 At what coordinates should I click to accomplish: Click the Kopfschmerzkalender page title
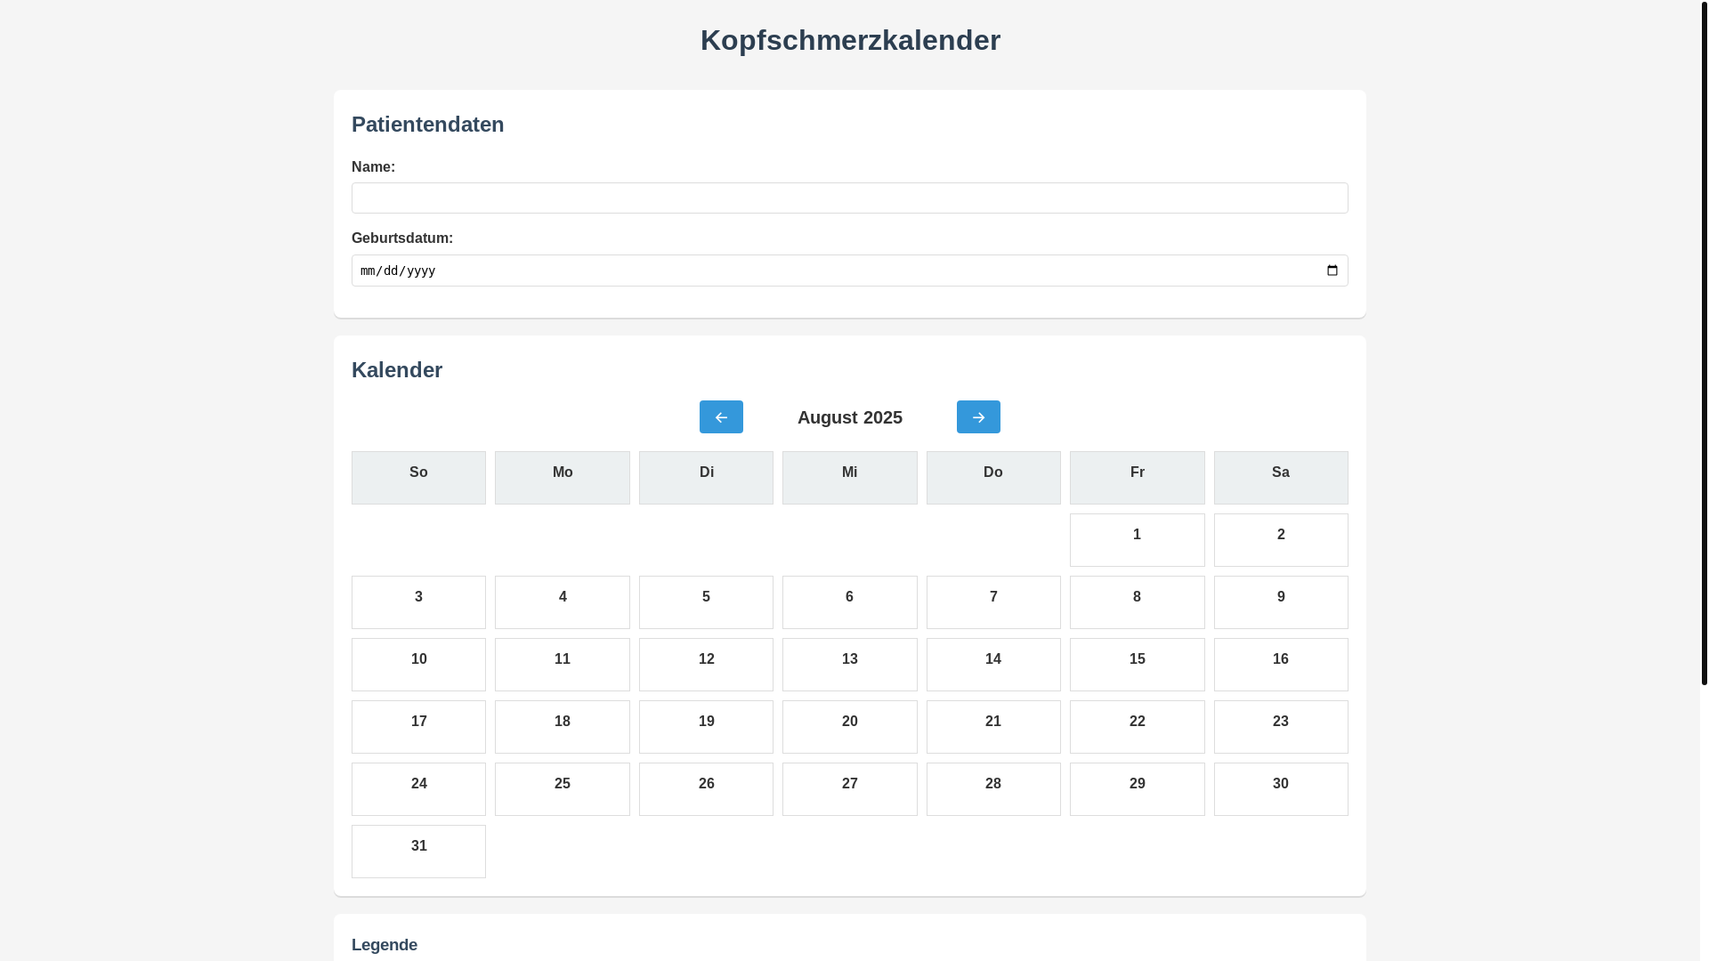850,40
